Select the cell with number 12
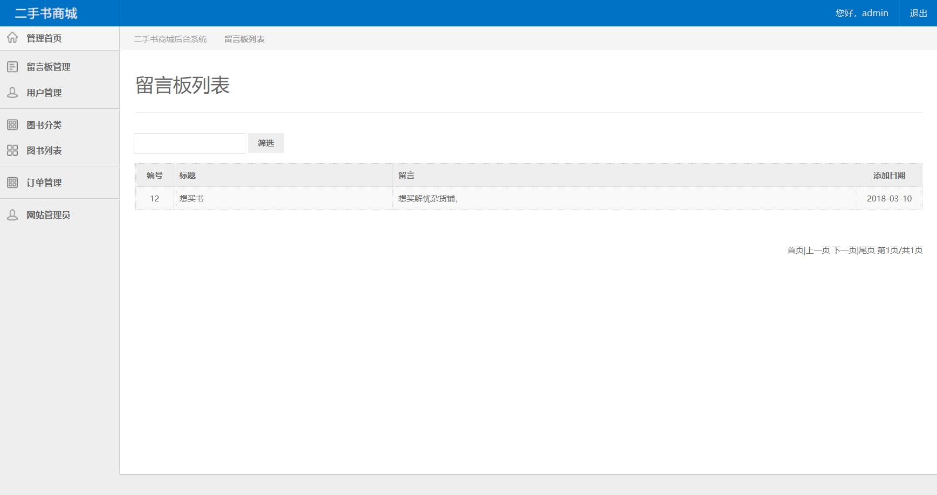937x495 pixels. [x=155, y=198]
